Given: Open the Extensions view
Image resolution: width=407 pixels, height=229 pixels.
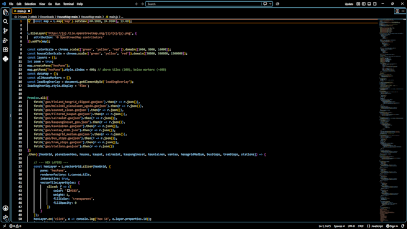Looking at the screenshot, I should (5, 50).
